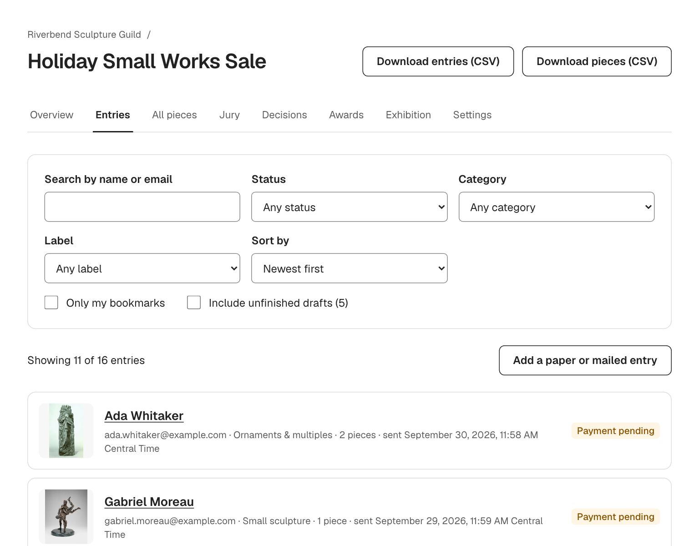The image size is (699, 546).
Task: Open Ada Whitaker's sculpture thumbnail
Action: [x=66, y=430]
